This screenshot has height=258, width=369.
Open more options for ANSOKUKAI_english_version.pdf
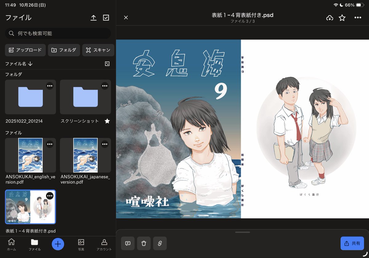pyautogui.click(x=50, y=144)
